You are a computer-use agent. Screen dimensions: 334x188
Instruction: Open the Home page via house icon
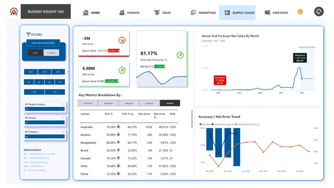click(x=86, y=12)
